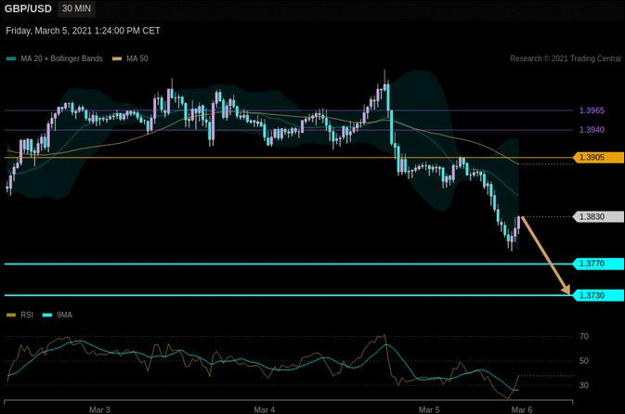Click the orange 1.3905 pivot price tag

(x=598, y=158)
